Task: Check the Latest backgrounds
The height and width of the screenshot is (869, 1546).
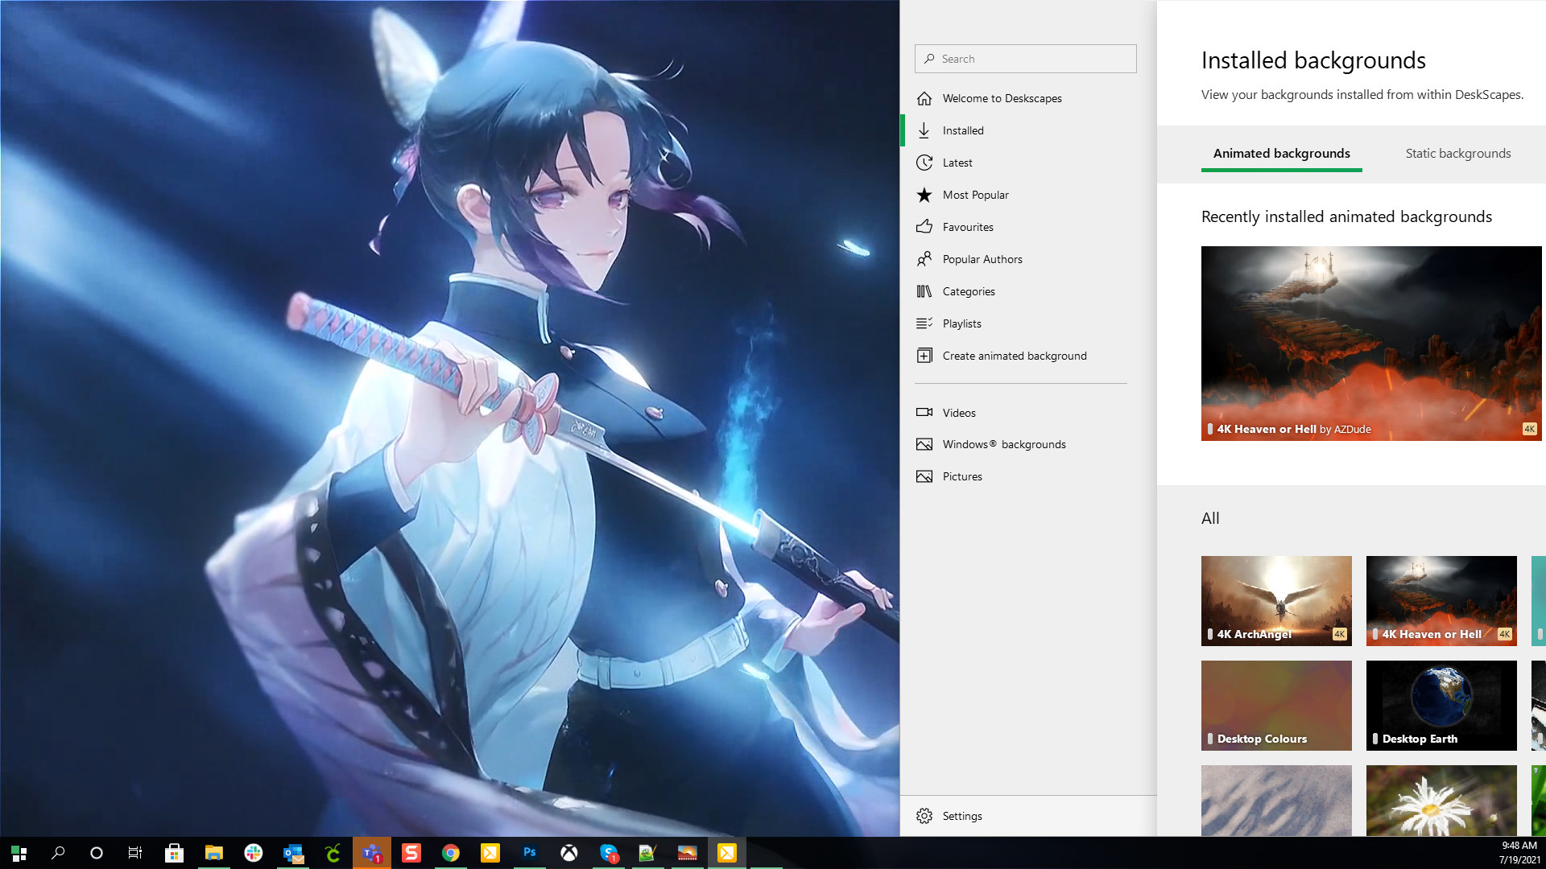Action: [x=957, y=162]
